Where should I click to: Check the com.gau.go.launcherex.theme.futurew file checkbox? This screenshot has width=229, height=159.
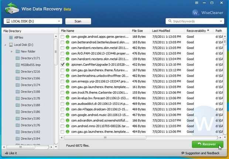[62, 70]
